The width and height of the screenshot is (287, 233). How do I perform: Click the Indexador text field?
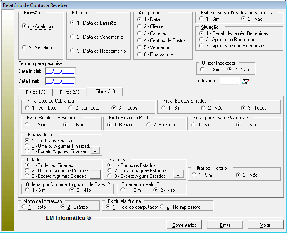229,81
